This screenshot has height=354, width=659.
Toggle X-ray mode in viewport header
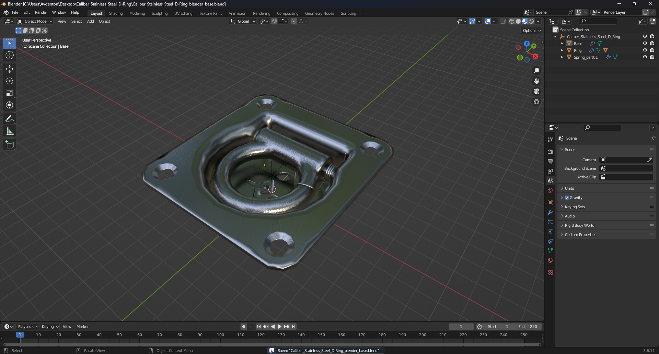503,21
